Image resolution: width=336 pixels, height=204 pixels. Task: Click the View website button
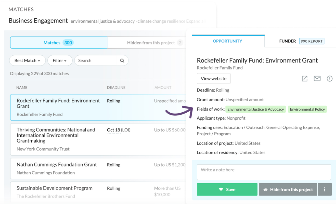click(213, 78)
